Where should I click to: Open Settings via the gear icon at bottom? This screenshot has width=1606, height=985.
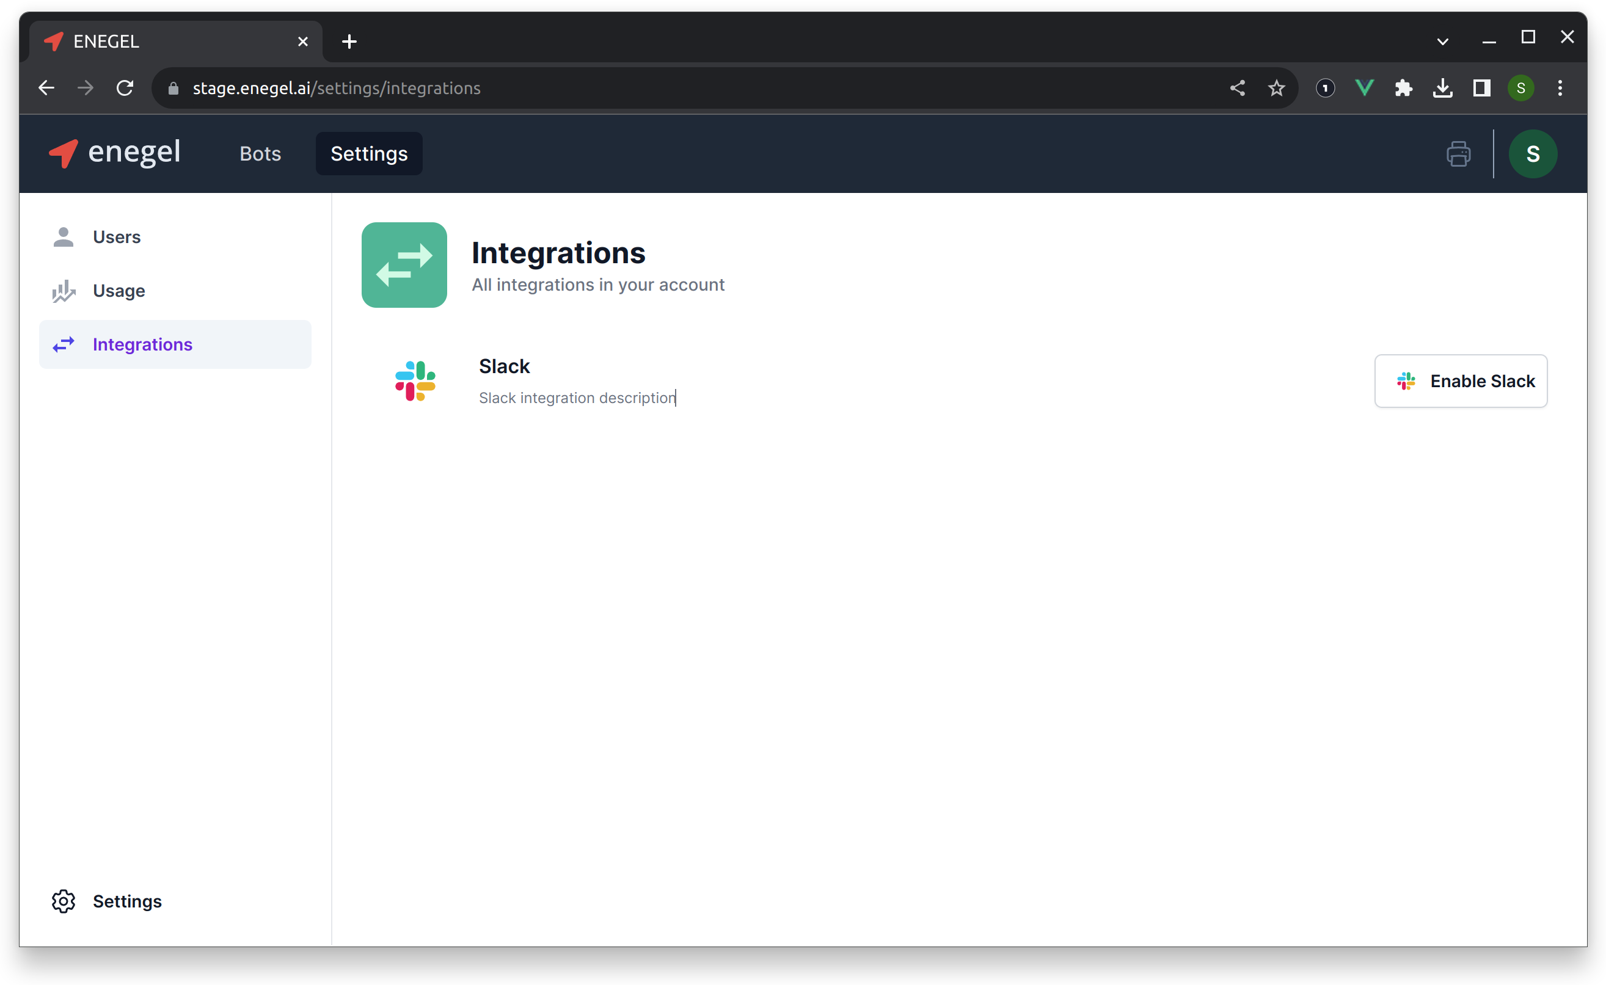point(63,901)
